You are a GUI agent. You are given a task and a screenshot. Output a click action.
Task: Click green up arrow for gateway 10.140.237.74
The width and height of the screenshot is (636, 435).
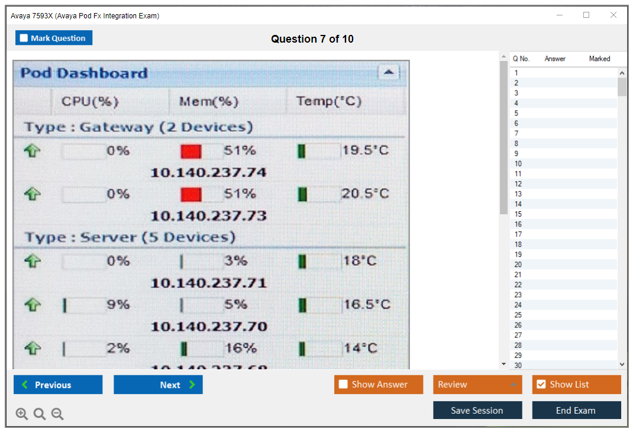coord(31,151)
